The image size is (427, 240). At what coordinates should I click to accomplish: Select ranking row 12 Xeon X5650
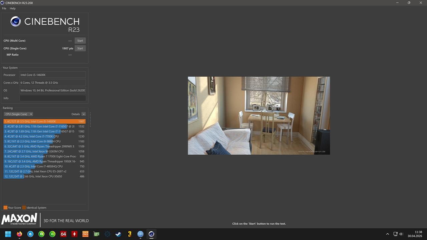pos(44,176)
